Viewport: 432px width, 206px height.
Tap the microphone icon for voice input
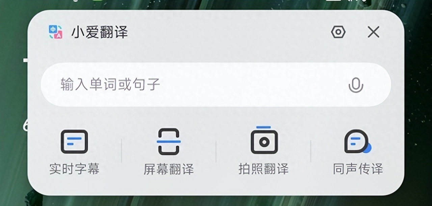[356, 85]
